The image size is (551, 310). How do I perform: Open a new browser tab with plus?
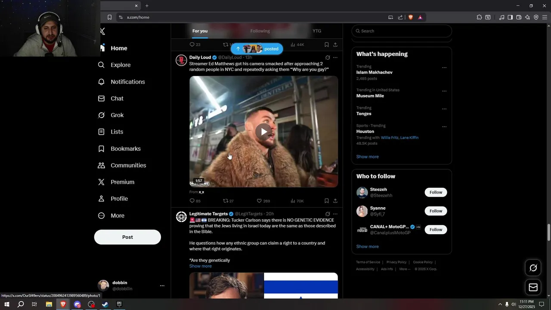[147, 6]
